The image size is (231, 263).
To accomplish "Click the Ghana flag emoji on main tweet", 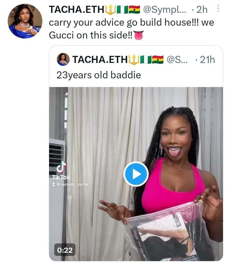I will [134, 10].
